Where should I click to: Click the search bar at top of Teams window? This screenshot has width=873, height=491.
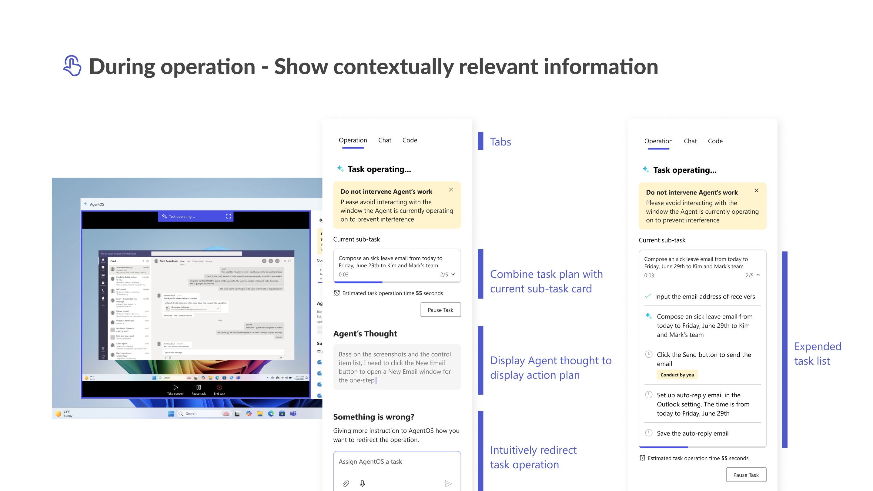197,253
